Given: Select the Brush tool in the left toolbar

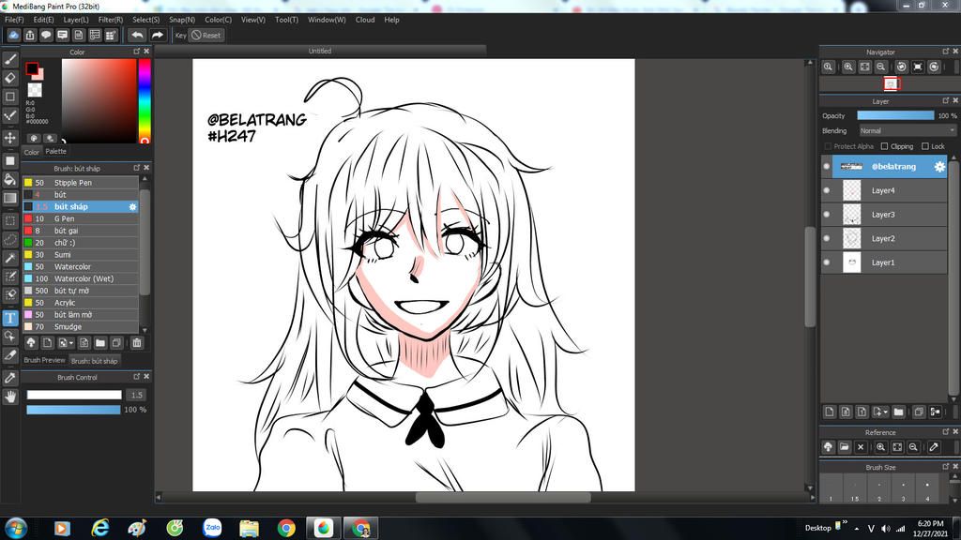Looking at the screenshot, I should pyautogui.click(x=9, y=59).
